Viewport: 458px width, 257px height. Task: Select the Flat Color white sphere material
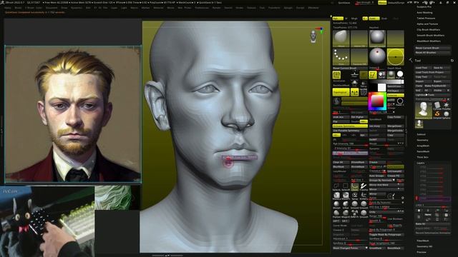pos(400,74)
